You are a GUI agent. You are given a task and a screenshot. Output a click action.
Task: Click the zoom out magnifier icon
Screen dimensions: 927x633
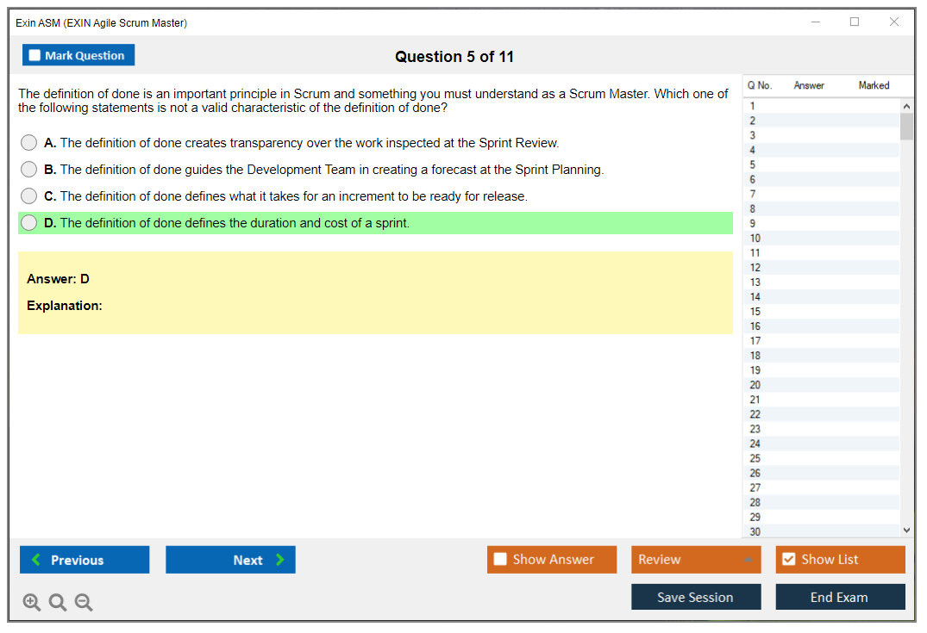[x=84, y=603]
